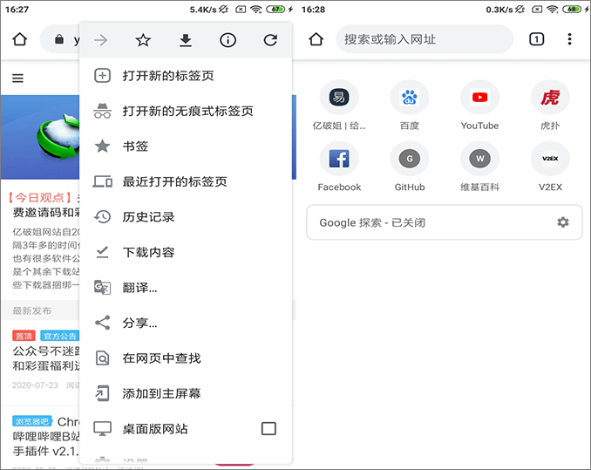Choose 分享… in the menu

[186, 323]
